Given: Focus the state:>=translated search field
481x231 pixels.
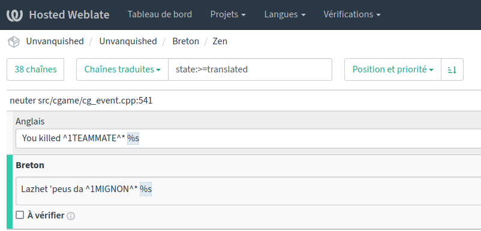Looking at the screenshot, I should 250,69.
